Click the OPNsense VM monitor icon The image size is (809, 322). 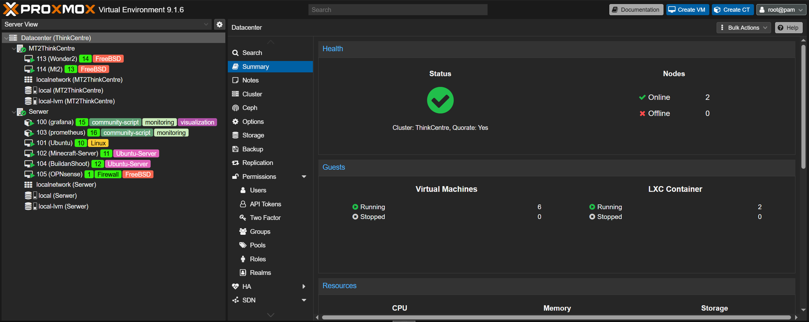tap(29, 174)
